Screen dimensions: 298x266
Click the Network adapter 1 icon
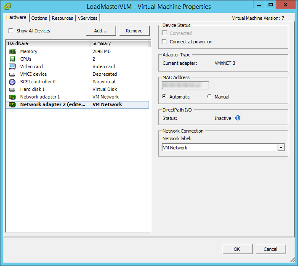[x=12, y=97]
